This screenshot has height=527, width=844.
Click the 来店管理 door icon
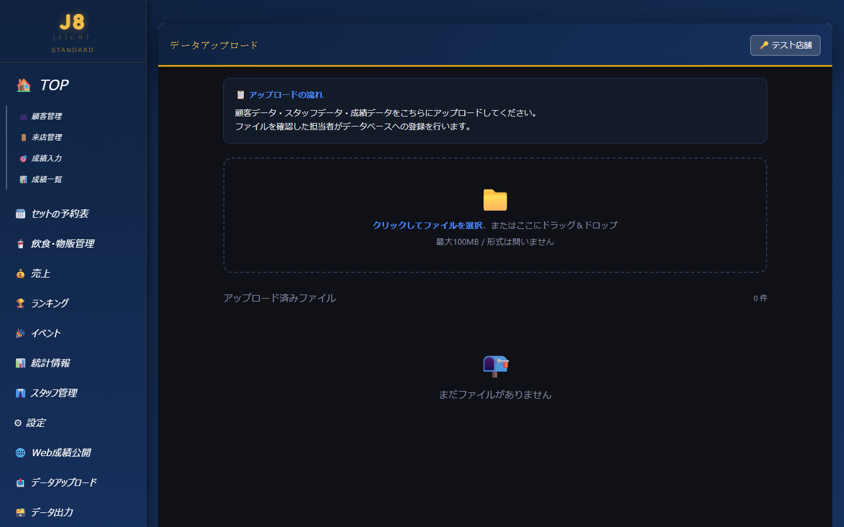23,138
